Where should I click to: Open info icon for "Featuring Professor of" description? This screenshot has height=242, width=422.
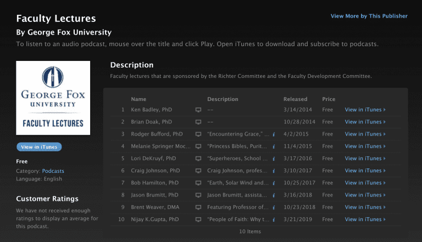[274, 207]
